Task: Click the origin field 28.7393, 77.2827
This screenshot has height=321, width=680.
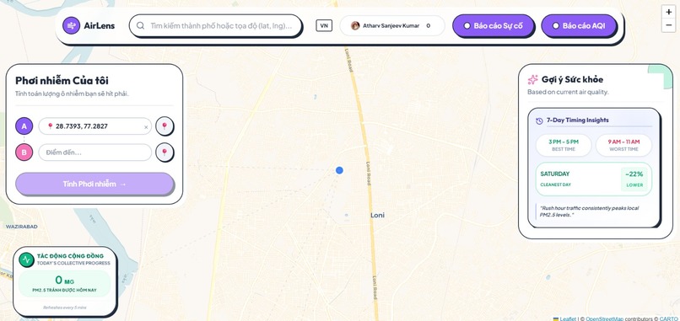Action: pos(95,126)
